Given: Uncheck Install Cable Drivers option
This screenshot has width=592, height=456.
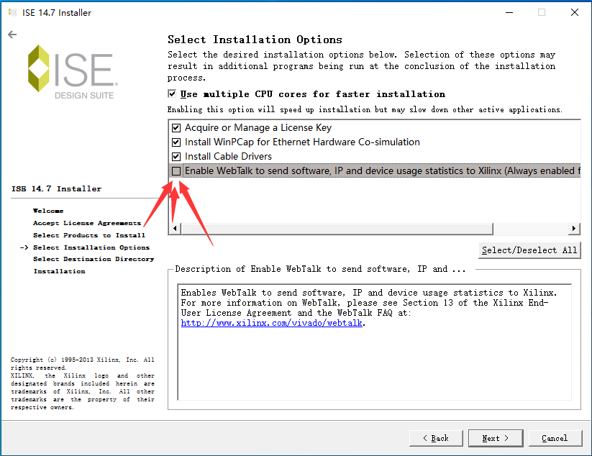Looking at the screenshot, I should 176,156.
